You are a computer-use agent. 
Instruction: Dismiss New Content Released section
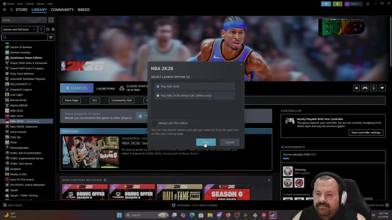click(269, 180)
